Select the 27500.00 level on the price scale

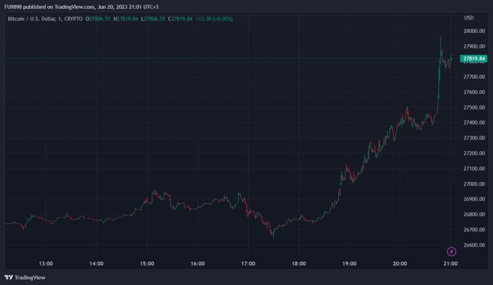pos(474,108)
